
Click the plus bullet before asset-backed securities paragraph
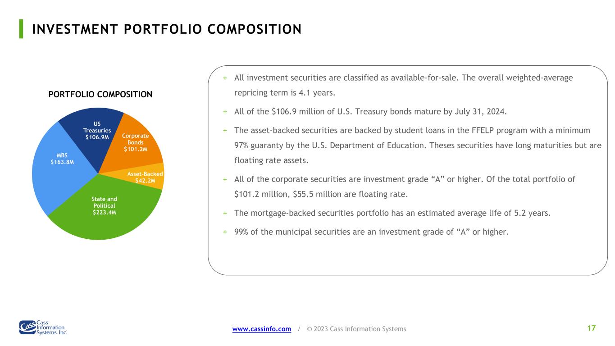225,131
